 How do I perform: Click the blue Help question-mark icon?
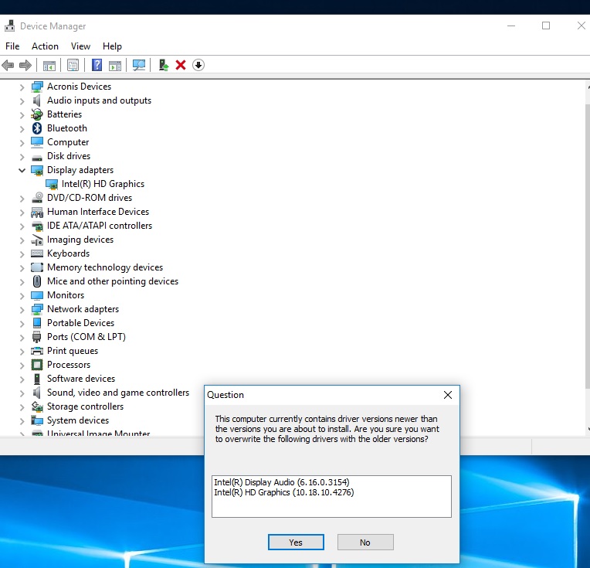[97, 65]
